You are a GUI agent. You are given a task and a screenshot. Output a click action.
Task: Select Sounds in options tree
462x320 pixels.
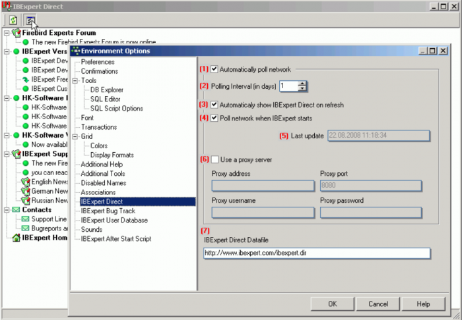click(x=91, y=230)
